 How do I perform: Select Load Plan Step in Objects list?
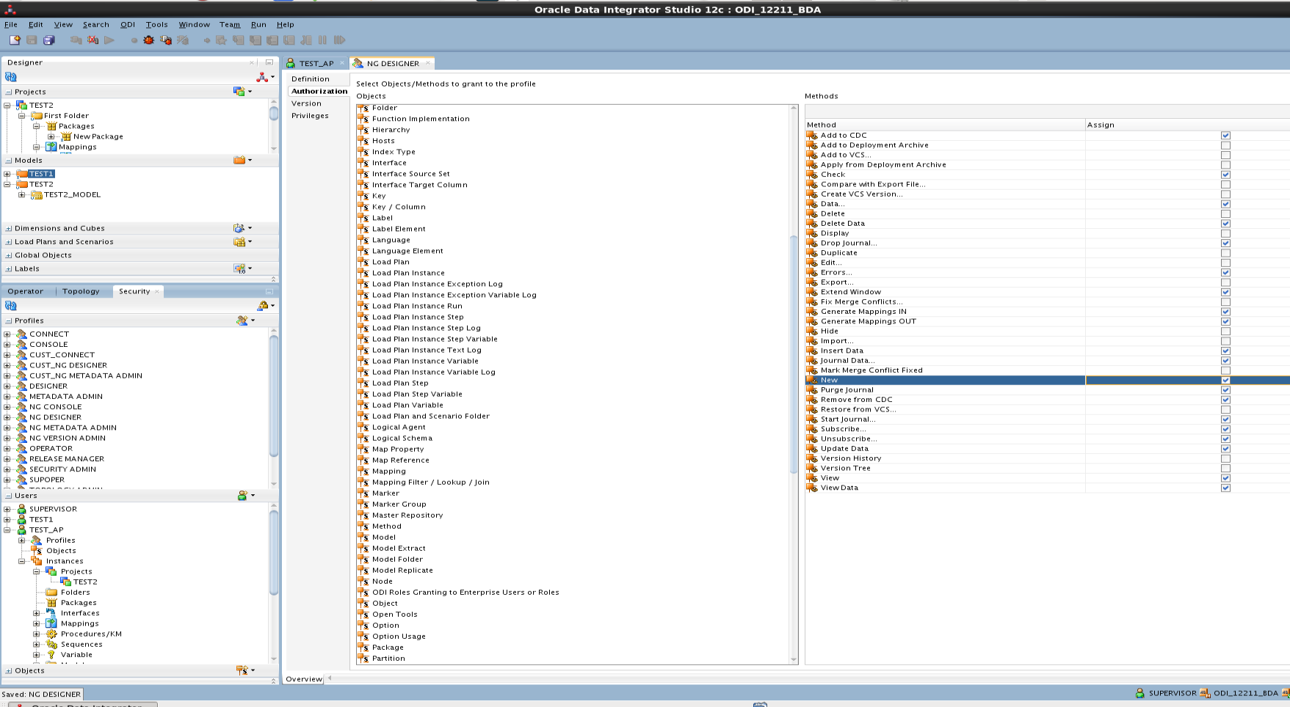[400, 384]
